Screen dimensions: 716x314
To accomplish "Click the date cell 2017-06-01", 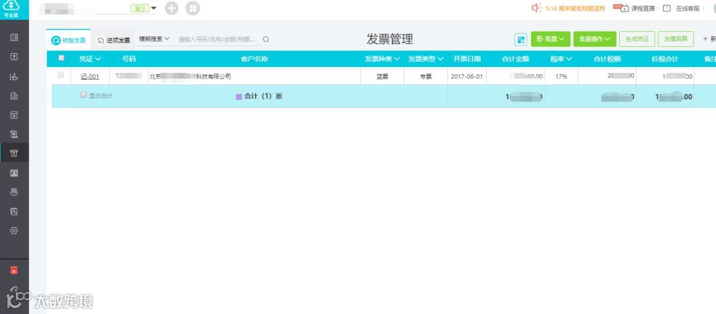I will [467, 77].
